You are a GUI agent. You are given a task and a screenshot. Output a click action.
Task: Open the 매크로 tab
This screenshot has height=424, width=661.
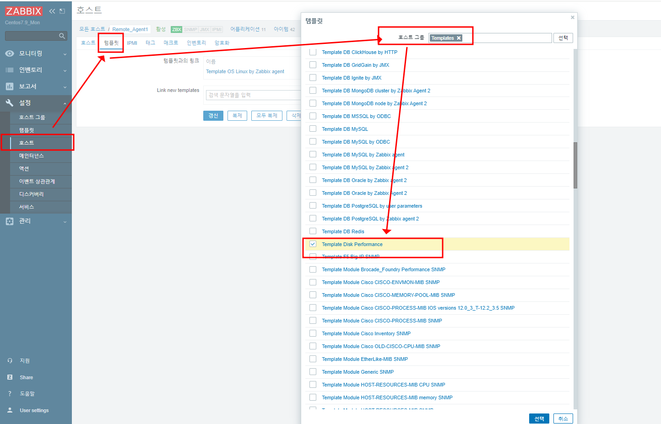[x=171, y=43]
